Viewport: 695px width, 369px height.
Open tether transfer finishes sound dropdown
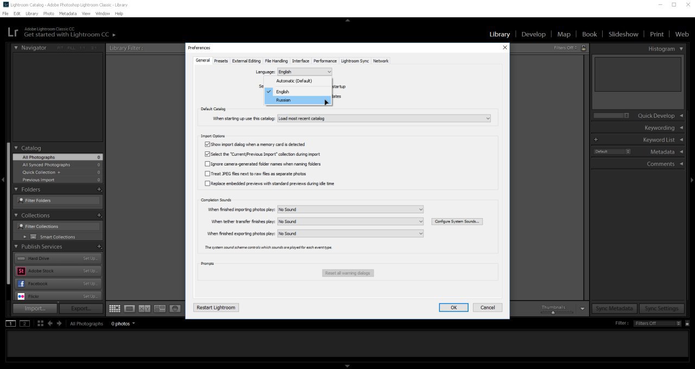350,221
